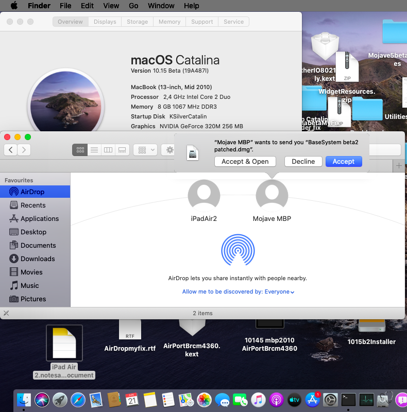Open the Window menu
The image size is (407, 412).
click(x=161, y=6)
